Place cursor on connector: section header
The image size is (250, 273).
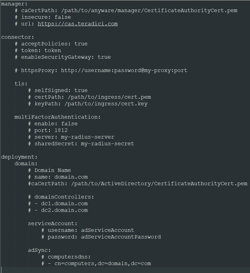[18, 37]
